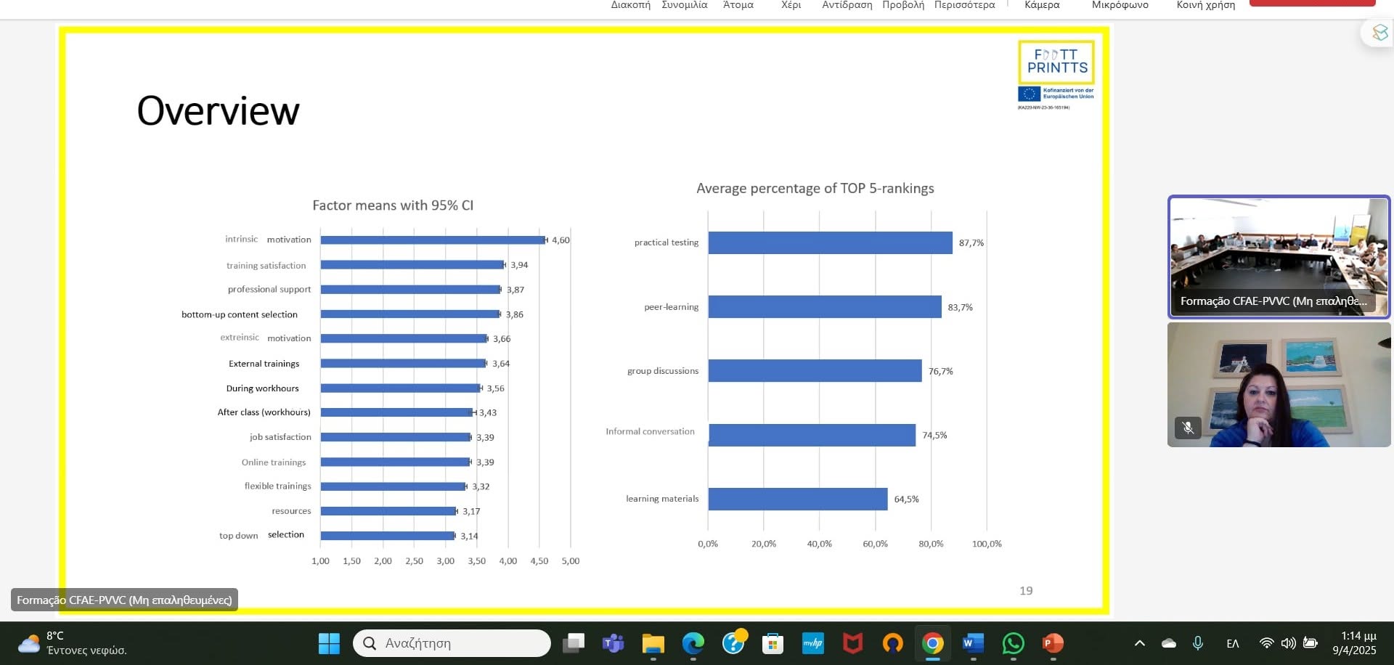Click the muted microphone icon on participant video
The image size is (1394, 665).
click(1188, 428)
